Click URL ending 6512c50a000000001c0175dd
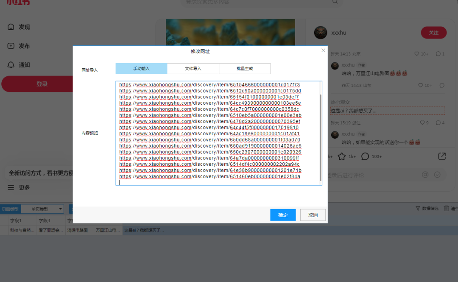 click(210, 91)
